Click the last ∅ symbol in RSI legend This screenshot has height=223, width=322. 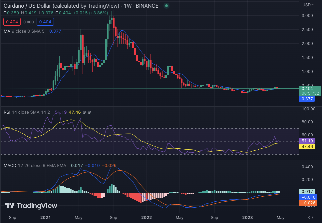click(89, 112)
